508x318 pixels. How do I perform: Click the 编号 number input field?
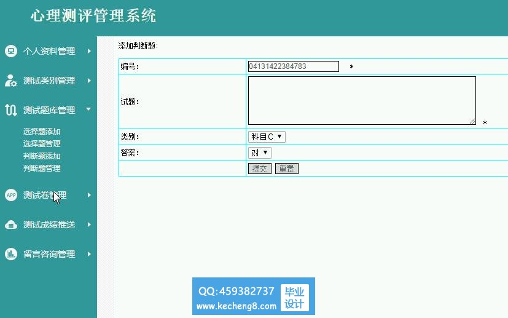coord(293,66)
